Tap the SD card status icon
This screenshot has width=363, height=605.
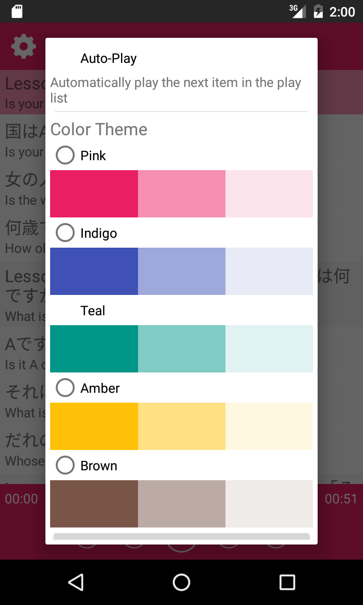[17, 11]
